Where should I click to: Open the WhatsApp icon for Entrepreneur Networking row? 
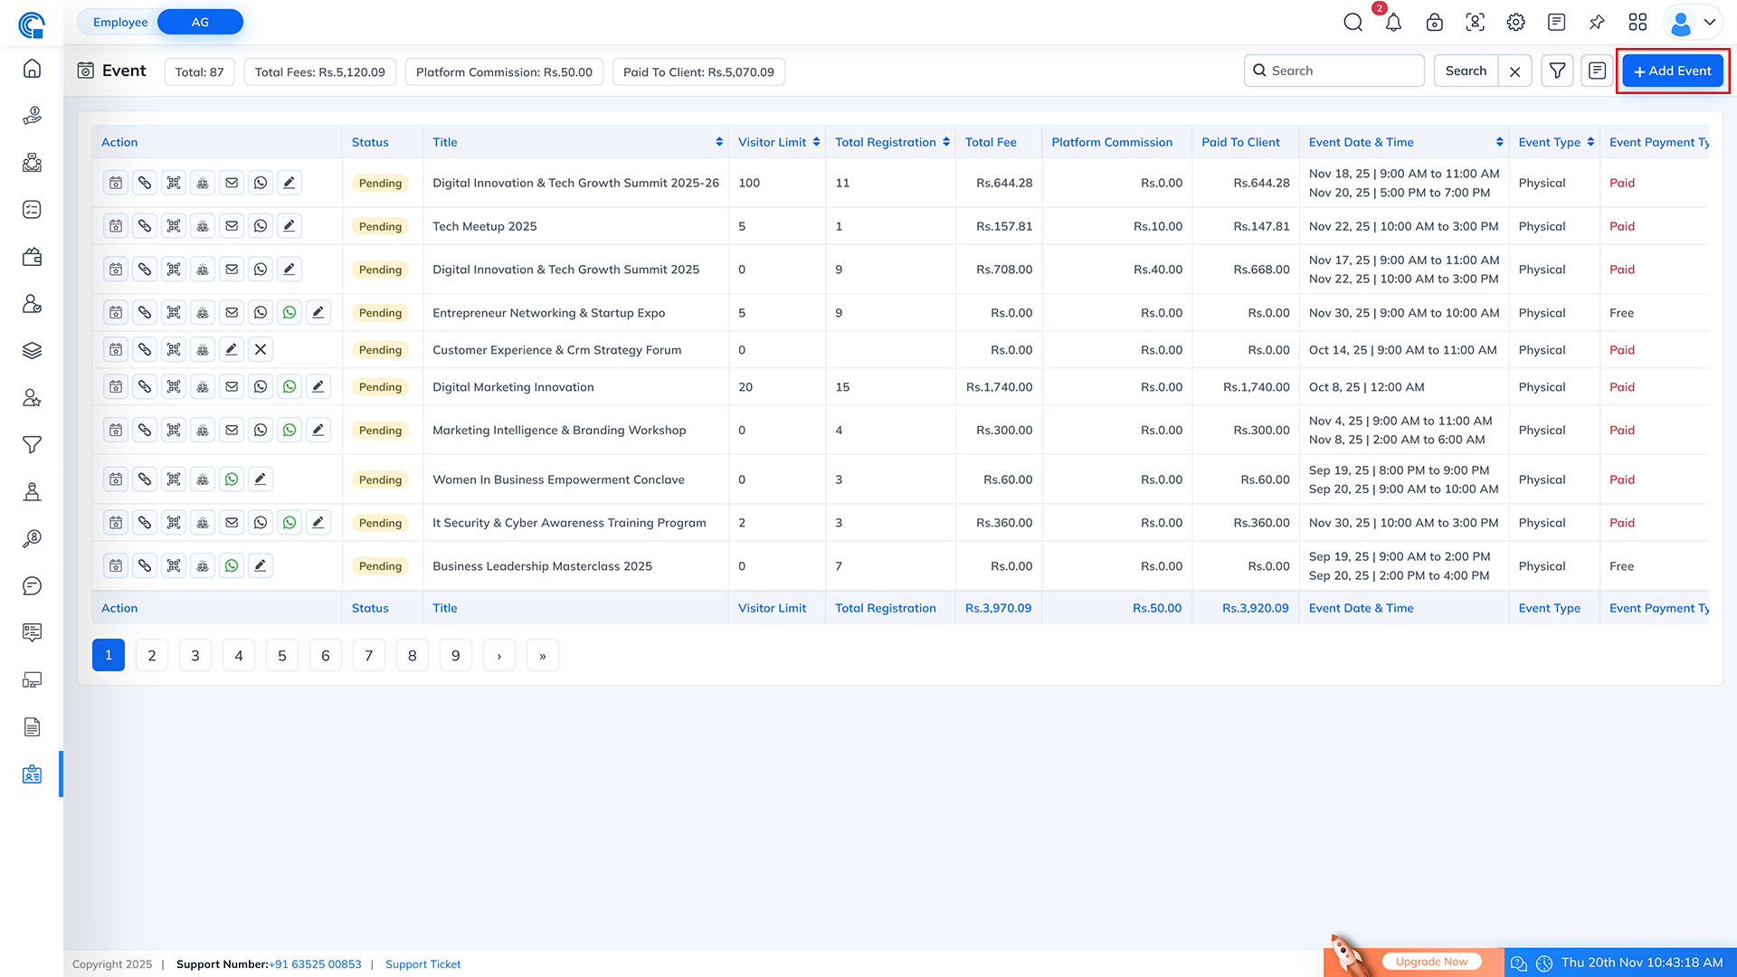click(261, 312)
